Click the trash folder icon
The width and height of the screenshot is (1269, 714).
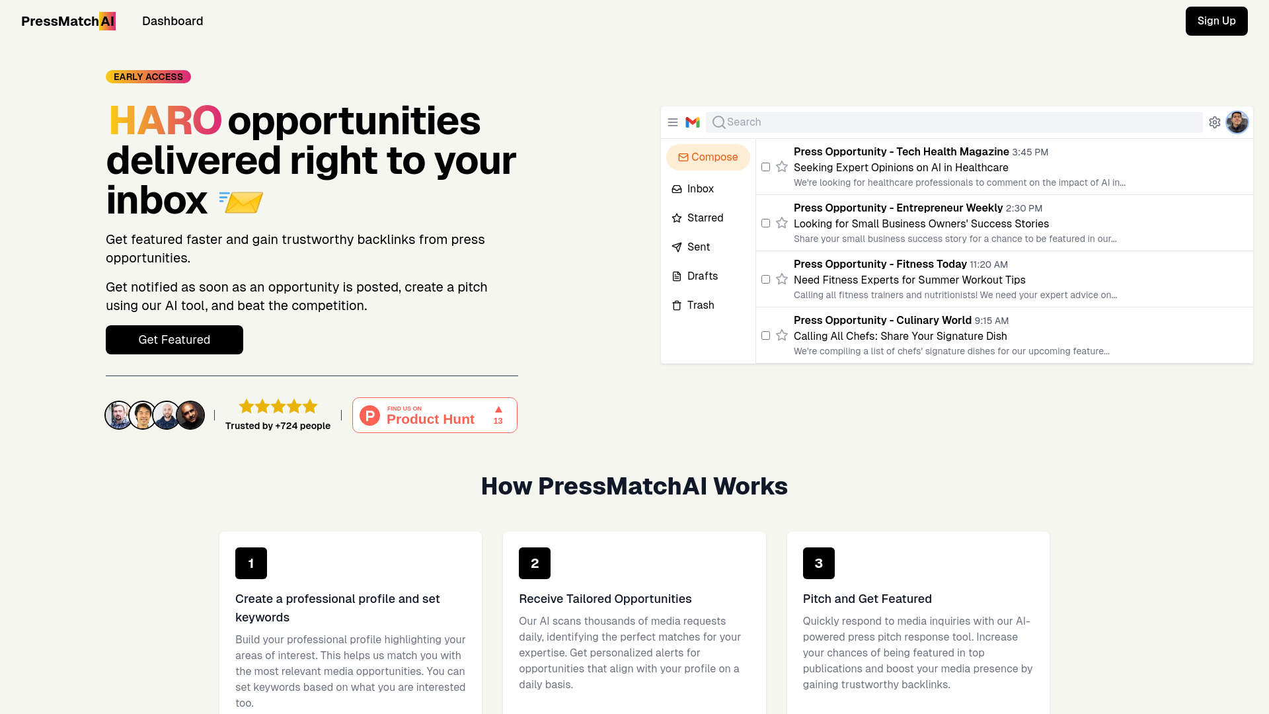click(677, 305)
